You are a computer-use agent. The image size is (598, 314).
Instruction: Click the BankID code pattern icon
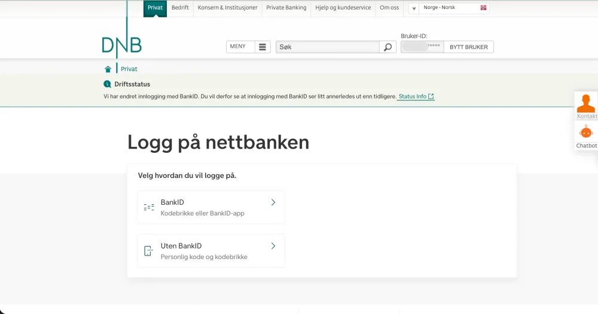[x=149, y=207]
